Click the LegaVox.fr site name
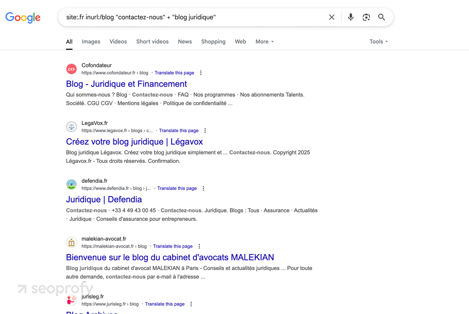469x314 pixels. [94, 123]
